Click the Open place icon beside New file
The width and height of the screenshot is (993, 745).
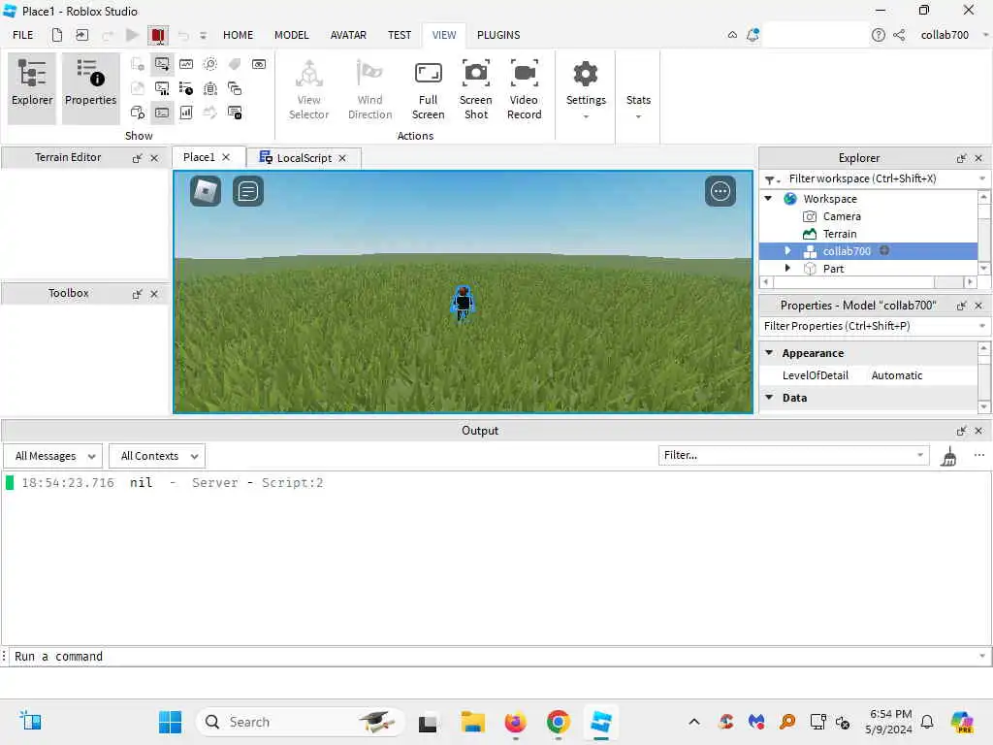(82, 35)
